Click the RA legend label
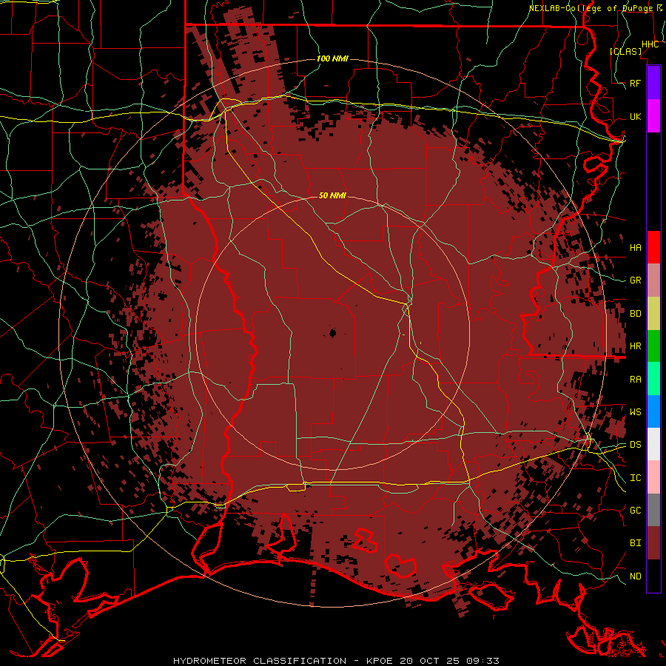 click(x=635, y=379)
